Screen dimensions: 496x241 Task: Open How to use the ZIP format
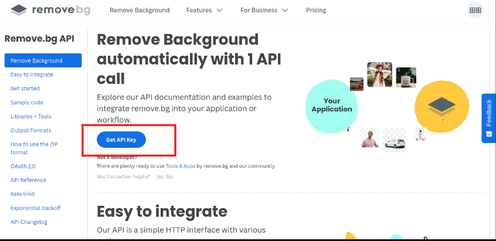(34, 148)
